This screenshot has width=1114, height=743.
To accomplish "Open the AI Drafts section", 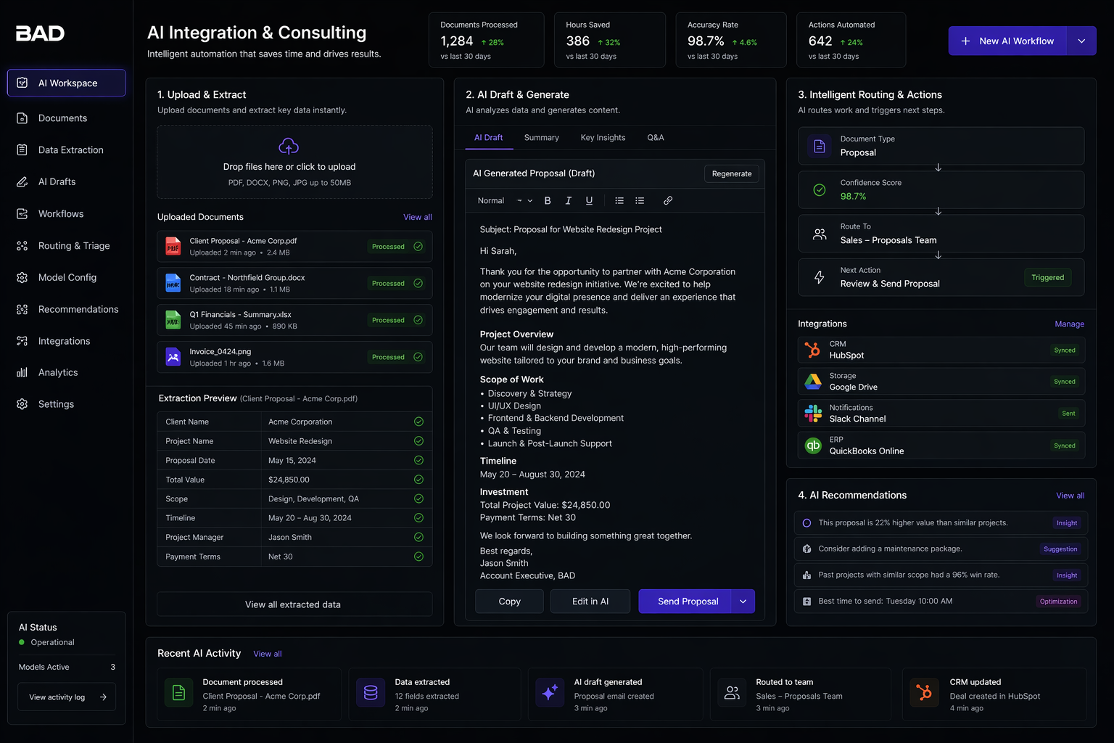I will coord(57,182).
